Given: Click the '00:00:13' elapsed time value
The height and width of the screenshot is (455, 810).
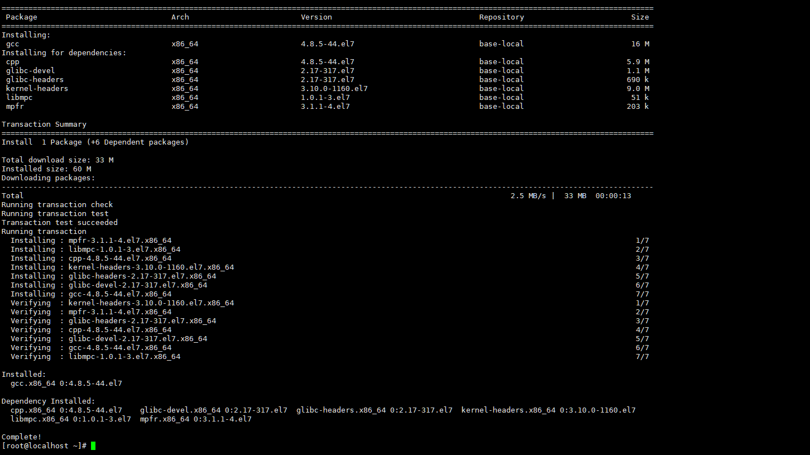Looking at the screenshot, I should coord(614,195).
